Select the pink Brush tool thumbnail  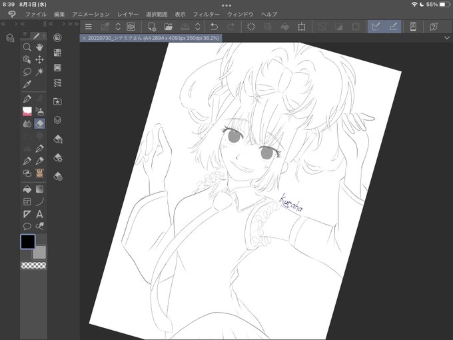coord(27,111)
